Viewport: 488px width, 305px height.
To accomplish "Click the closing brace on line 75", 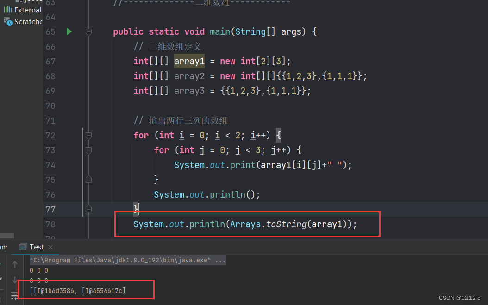I will 156,180.
